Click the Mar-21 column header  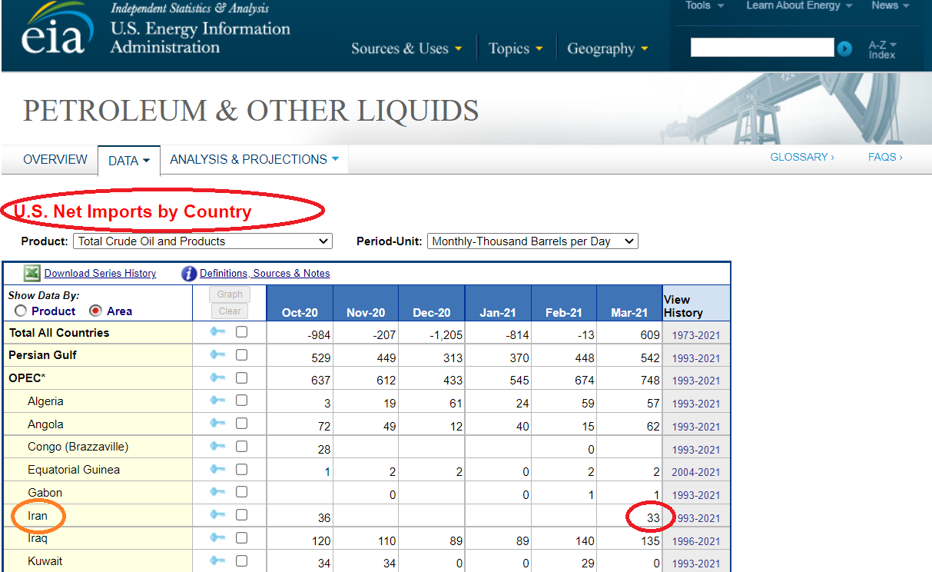[629, 313]
